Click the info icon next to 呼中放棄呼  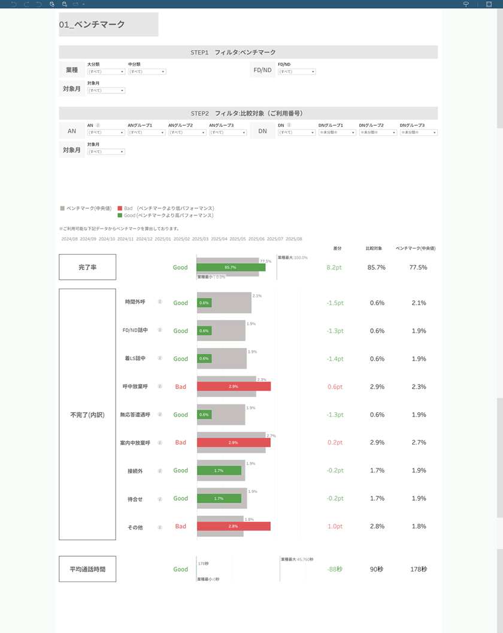point(160,386)
